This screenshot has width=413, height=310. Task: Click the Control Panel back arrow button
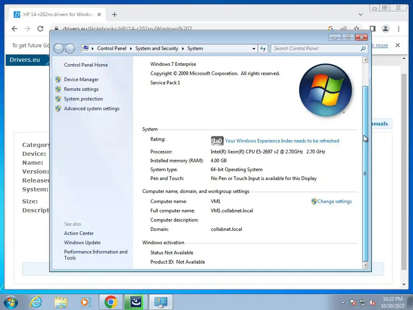coord(58,48)
